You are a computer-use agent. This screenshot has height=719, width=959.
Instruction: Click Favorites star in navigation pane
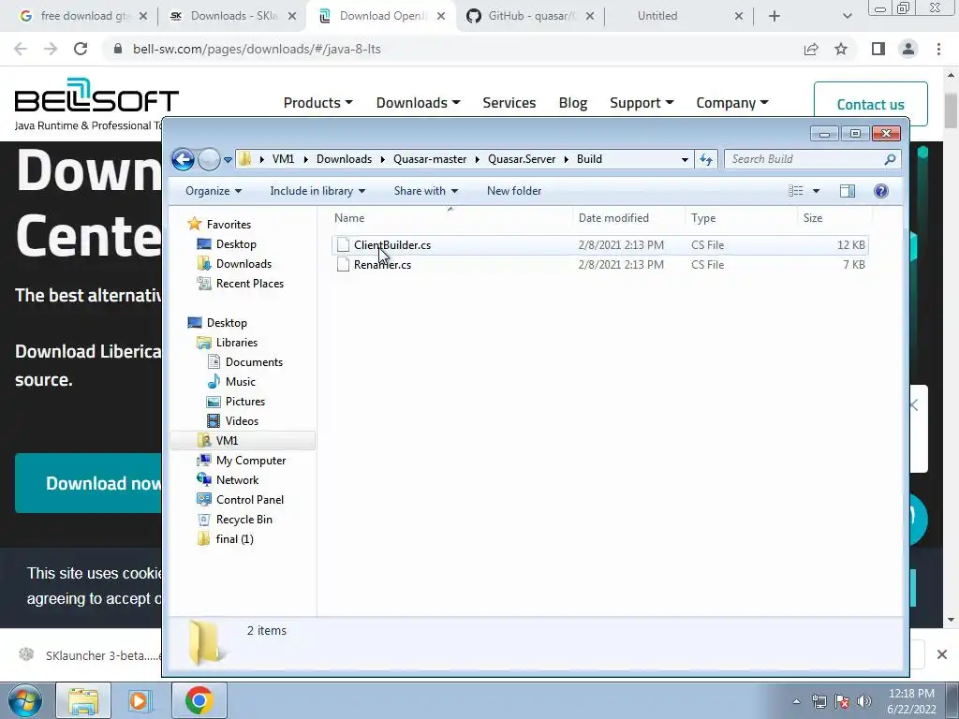click(195, 224)
